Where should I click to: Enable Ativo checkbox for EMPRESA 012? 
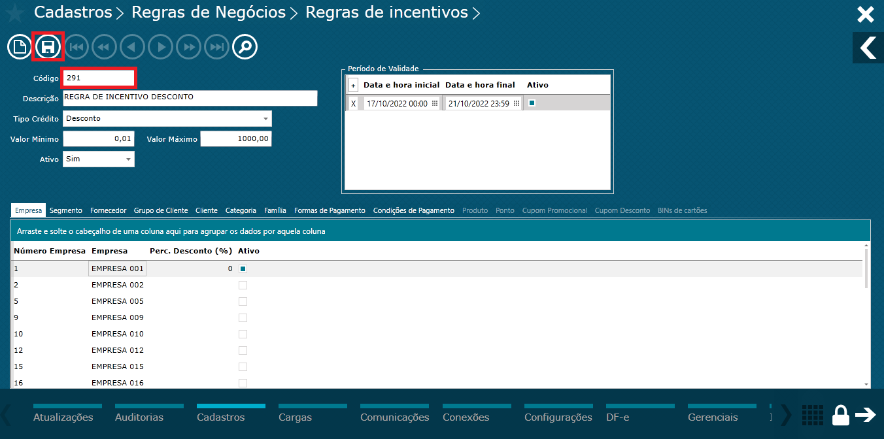(x=243, y=350)
